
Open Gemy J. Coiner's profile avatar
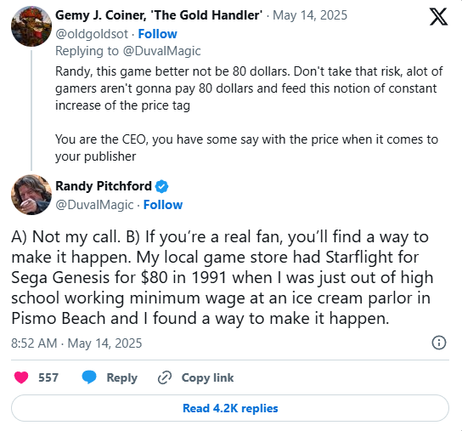pos(31,26)
